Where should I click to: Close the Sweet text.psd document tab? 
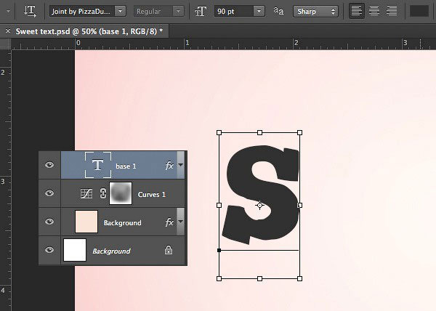[x=8, y=31]
